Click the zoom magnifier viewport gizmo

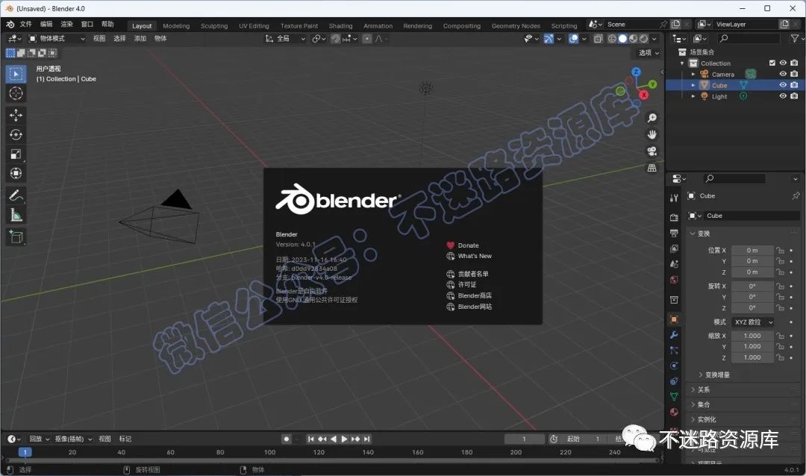point(652,118)
